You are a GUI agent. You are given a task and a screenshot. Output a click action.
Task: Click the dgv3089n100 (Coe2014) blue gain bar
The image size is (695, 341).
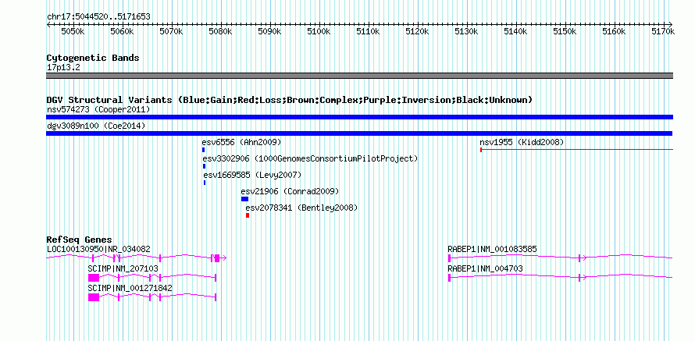click(359, 133)
